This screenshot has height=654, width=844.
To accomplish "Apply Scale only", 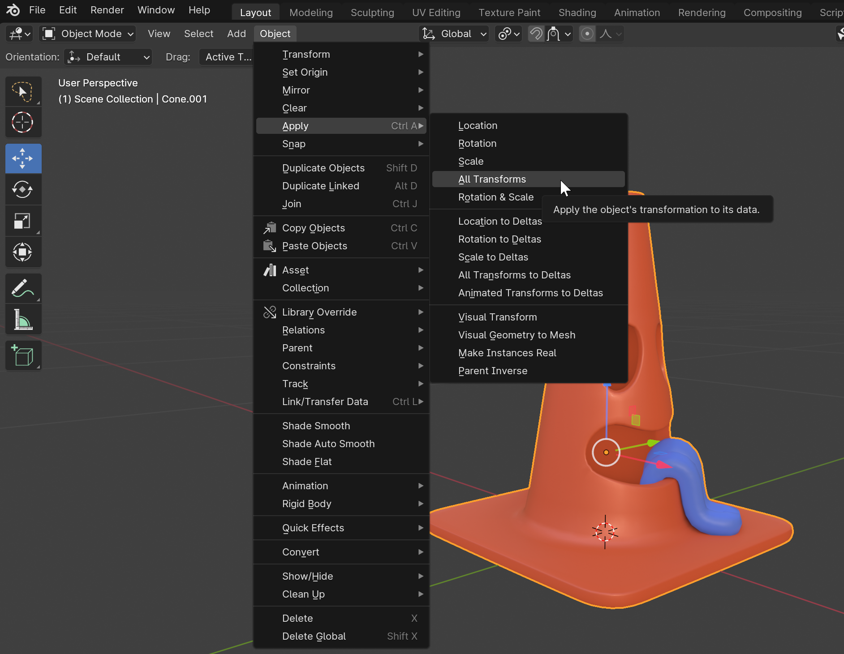I will (529, 161).
